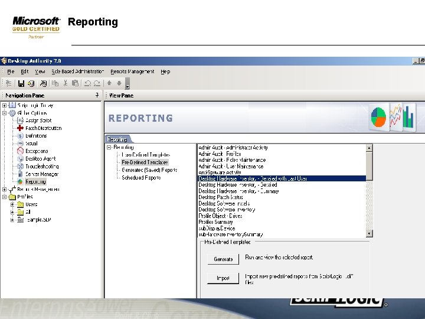Click the Copy toolbar icon
The image size is (425, 319).
click(x=55, y=83)
